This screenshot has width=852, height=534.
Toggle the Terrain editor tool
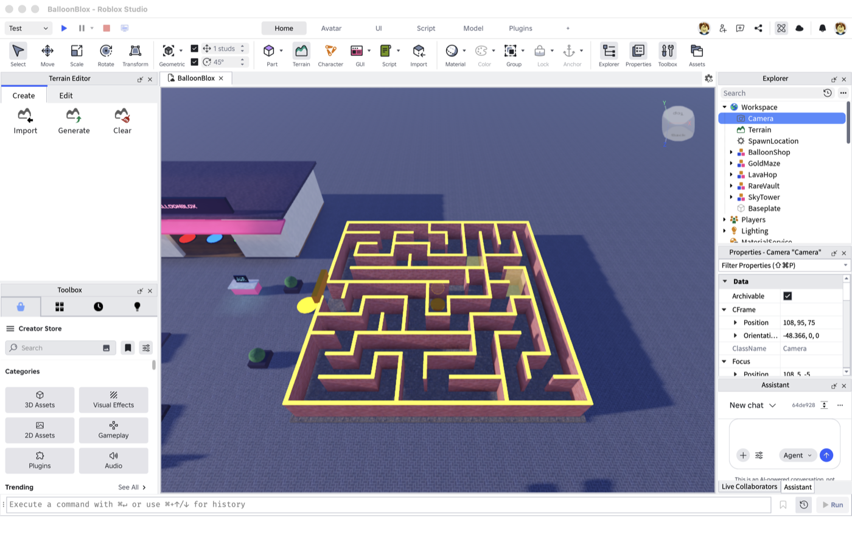click(301, 55)
